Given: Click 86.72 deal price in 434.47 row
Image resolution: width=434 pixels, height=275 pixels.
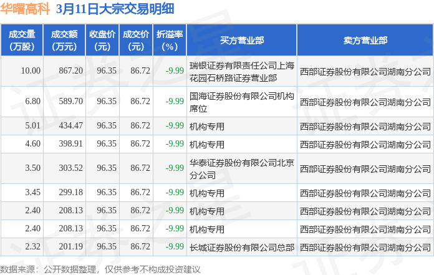Looking at the screenshot, I should tap(140, 125).
